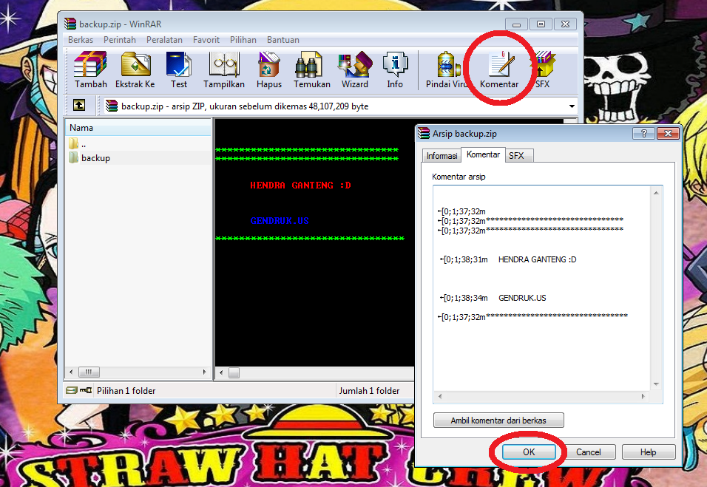Select the Komentar tab in dialog
This screenshot has width=707, height=487.
click(483, 154)
